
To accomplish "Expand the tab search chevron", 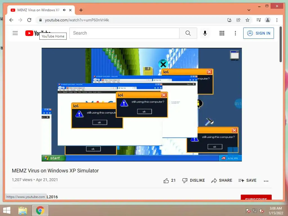I will (249, 10).
